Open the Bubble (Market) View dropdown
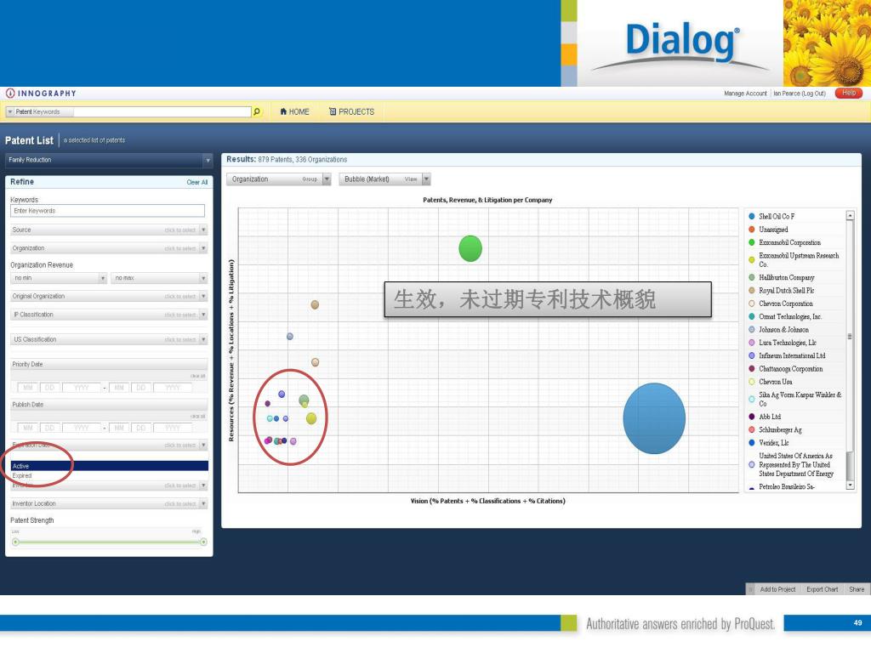The height and width of the screenshot is (653, 871). pos(384,179)
